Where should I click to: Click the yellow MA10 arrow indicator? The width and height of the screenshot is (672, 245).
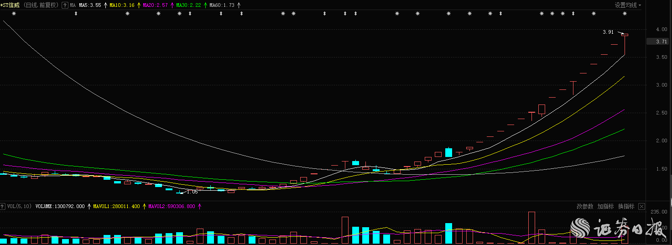139,5
